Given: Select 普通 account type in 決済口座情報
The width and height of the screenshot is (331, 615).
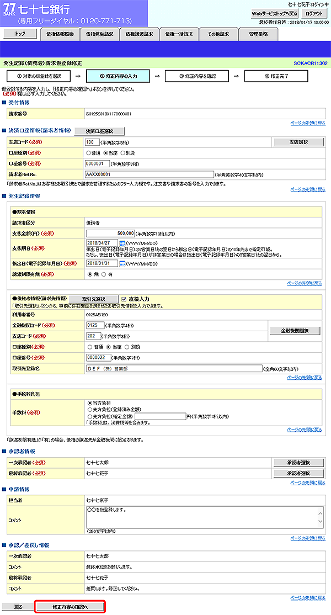Looking at the screenshot, I should click(x=88, y=153).
